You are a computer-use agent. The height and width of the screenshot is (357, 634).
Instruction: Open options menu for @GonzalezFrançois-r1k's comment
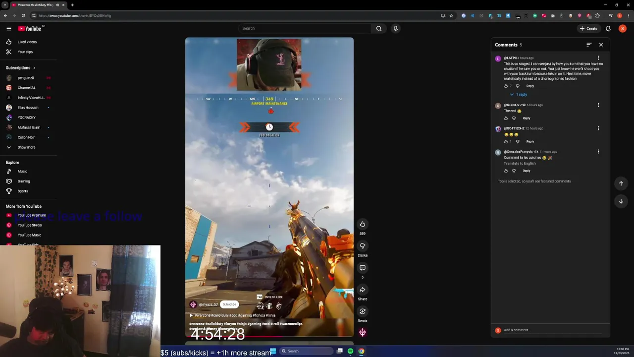click(x=598, y=152)
